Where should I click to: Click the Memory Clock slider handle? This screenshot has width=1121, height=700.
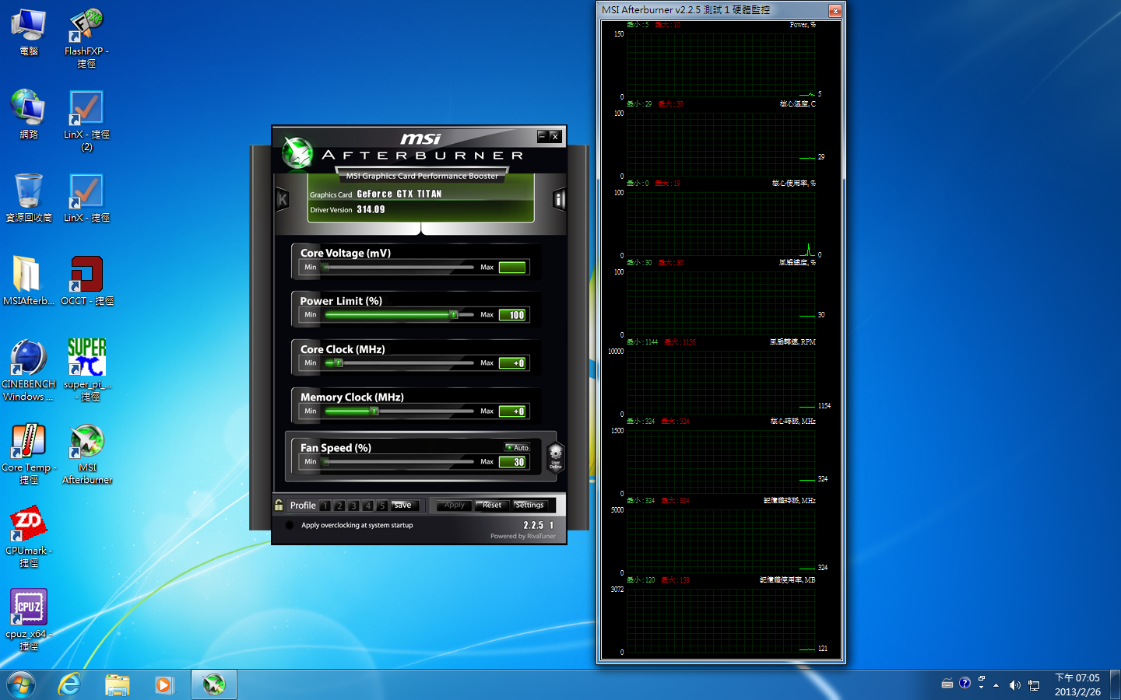coord(374,411)
